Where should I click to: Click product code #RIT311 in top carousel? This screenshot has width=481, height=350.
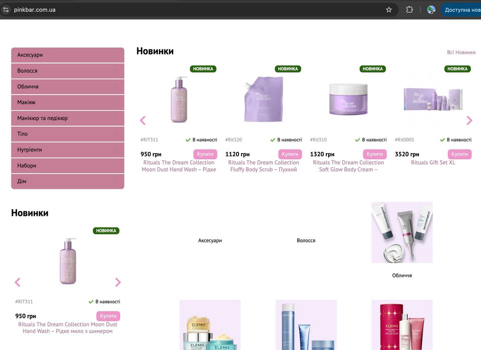tap(149, 140)
